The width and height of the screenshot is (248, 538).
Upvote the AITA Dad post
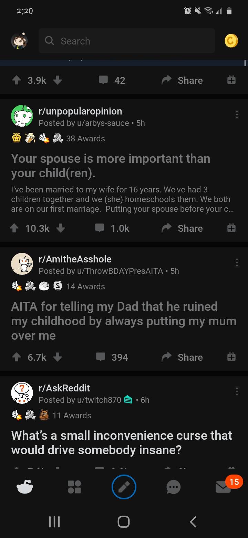tap(16, 357)
